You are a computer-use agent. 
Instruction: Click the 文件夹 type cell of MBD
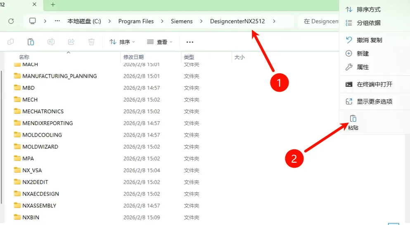[192, 88]
